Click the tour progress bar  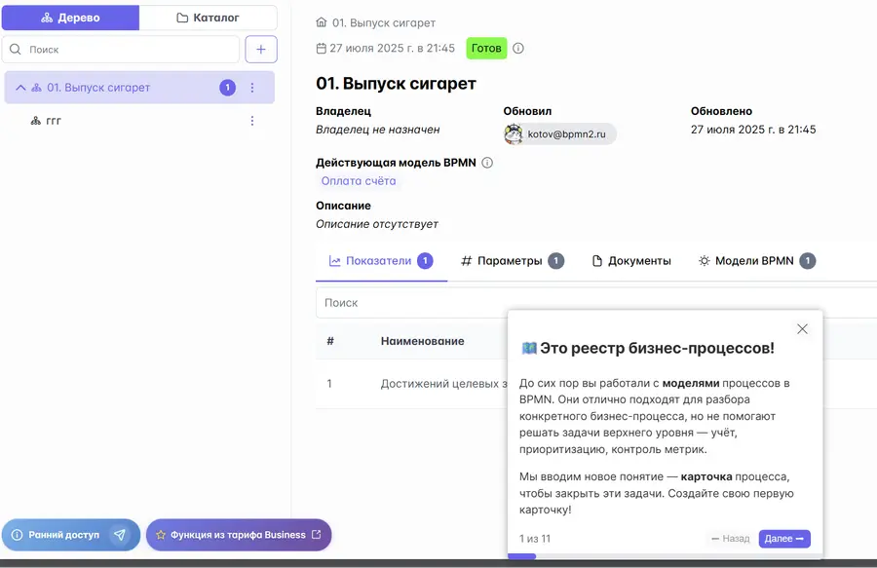[665, 556]
